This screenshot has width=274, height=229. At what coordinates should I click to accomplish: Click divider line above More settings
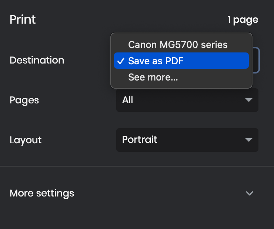click(x=137, y=166)
